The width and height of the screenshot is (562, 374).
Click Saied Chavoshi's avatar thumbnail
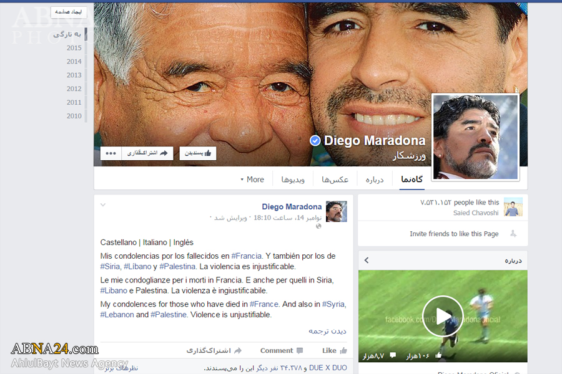513,207
